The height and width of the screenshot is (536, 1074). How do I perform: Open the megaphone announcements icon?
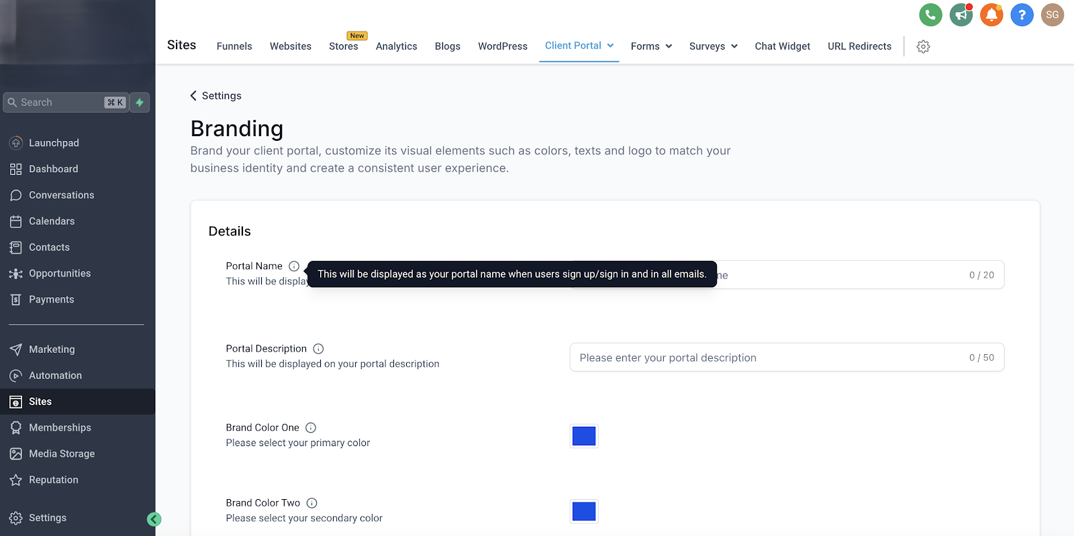(961, 15)
